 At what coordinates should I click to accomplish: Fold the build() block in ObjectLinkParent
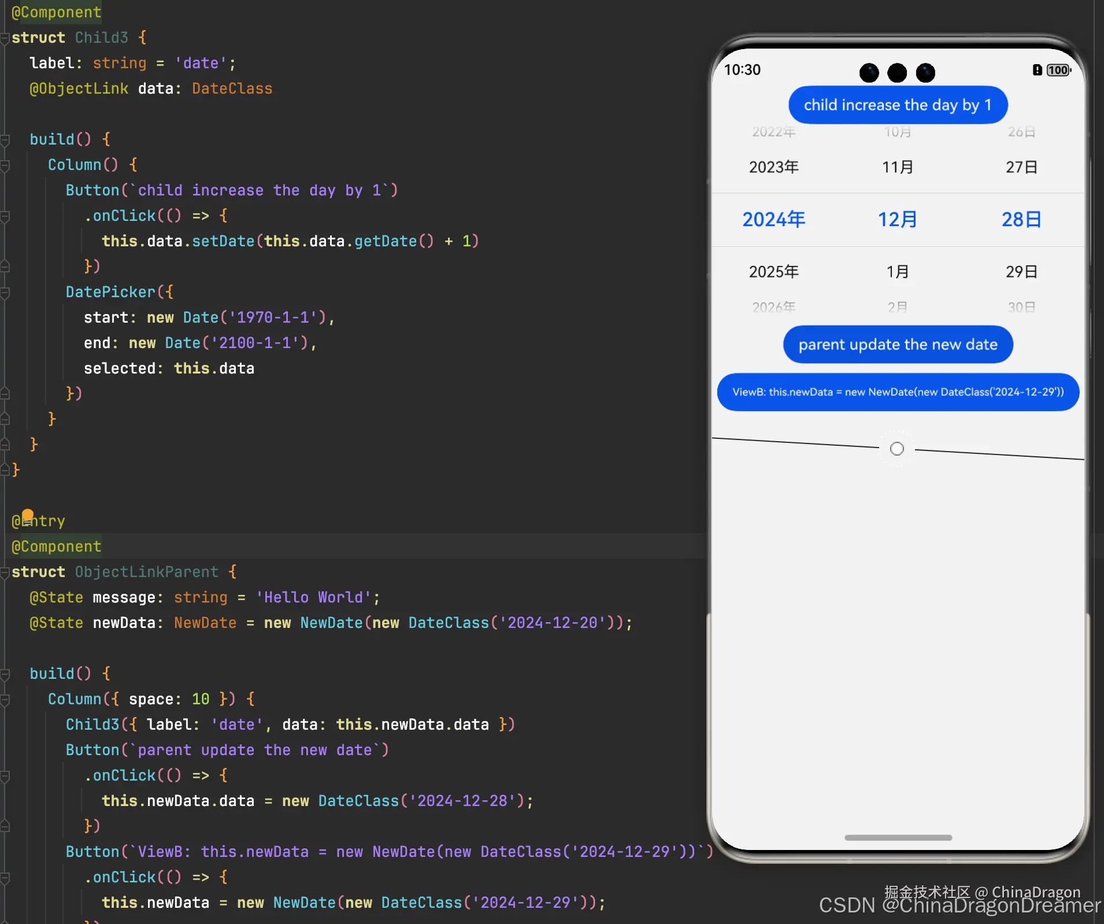point(5,674)
